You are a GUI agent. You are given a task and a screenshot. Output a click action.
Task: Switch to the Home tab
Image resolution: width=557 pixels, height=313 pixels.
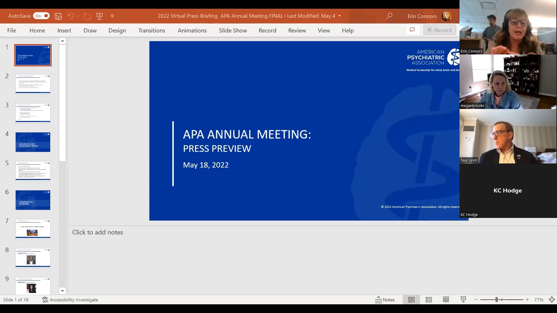37,30
